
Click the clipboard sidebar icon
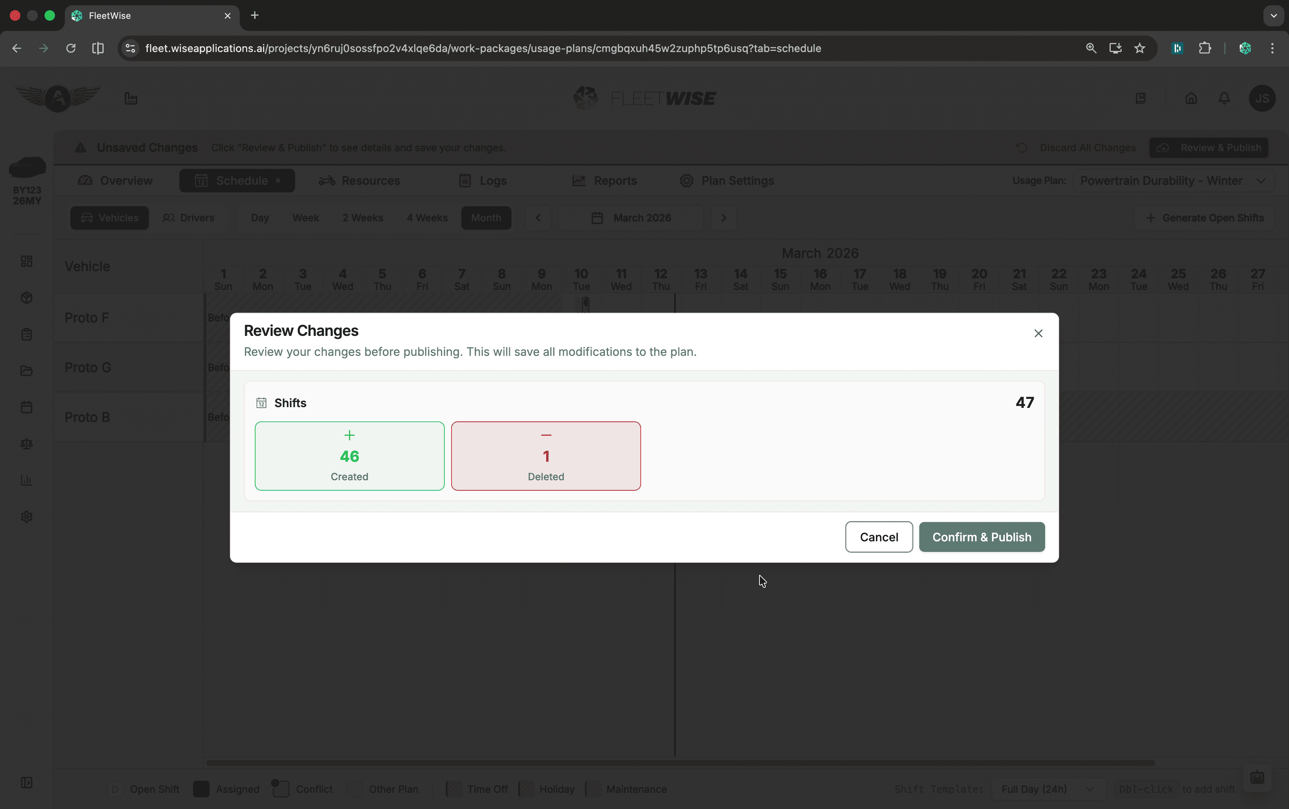point(27,334)
